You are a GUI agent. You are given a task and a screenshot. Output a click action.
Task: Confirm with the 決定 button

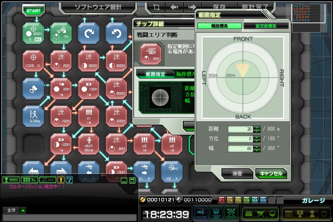[237, 174]
